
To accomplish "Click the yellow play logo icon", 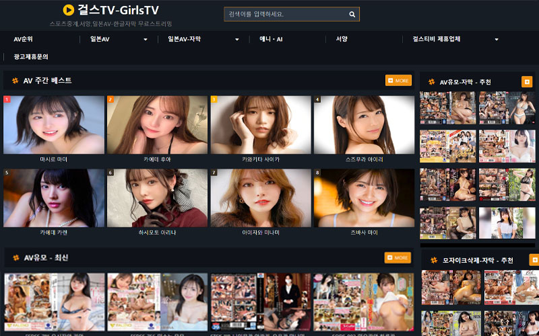I will (69, 10).
